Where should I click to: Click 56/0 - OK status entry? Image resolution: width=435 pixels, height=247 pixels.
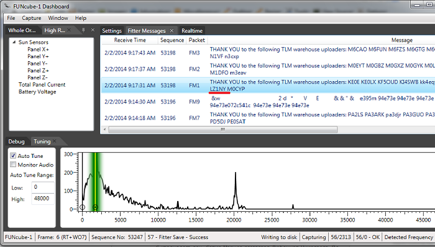(x=368, y=237)
